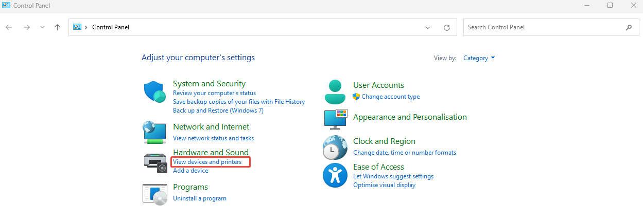Image resolution: width=643 pixels, height=221 pixels.
Task: Go up one level with up arrow
Action: pyautogui.click(x=57, y=27)
